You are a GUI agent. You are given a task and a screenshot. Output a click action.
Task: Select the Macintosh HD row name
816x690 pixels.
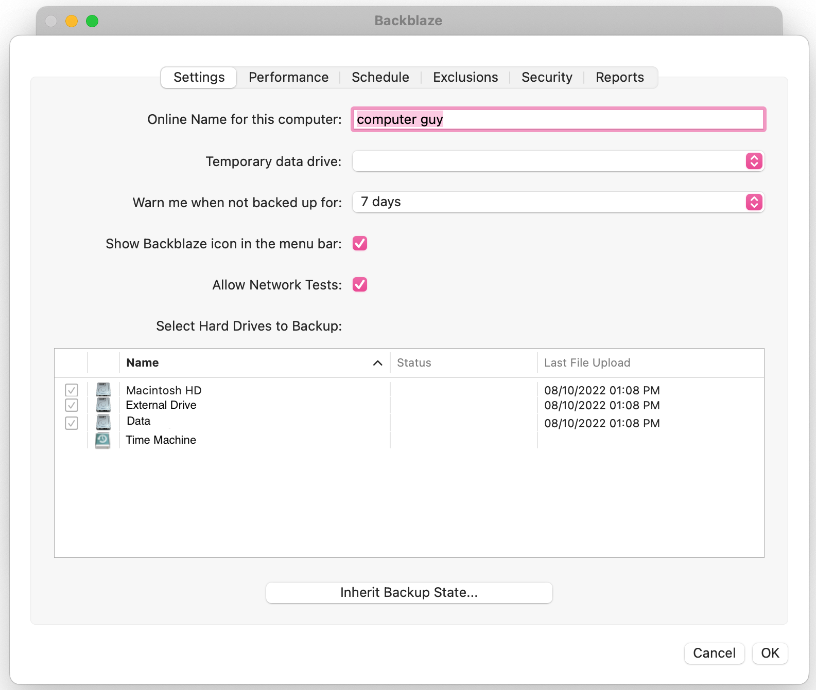[x=164, y=390]
